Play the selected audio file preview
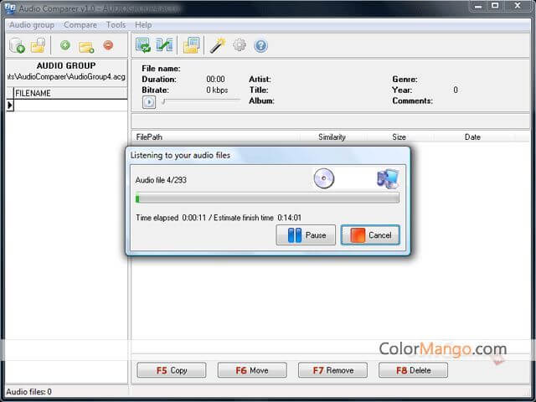 (149, 102)
